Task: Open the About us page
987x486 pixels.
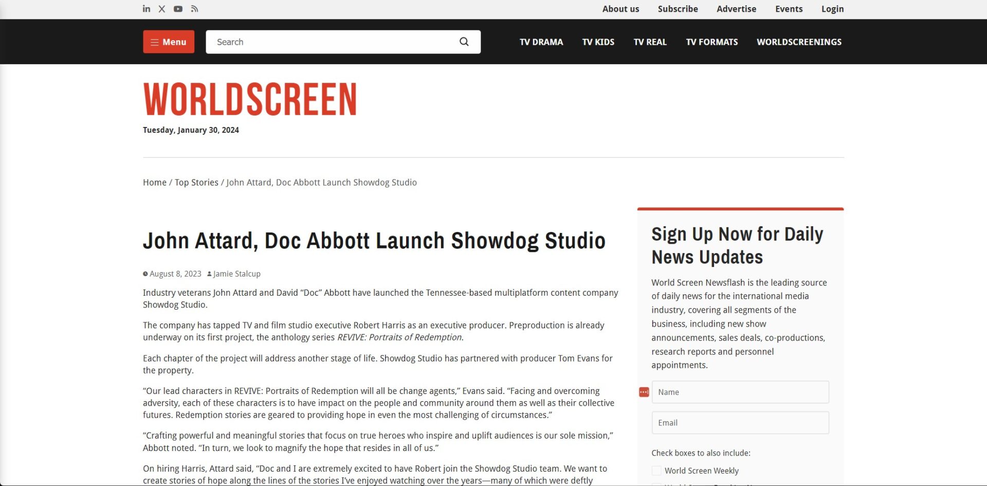Action: click(x=620, y=9)
